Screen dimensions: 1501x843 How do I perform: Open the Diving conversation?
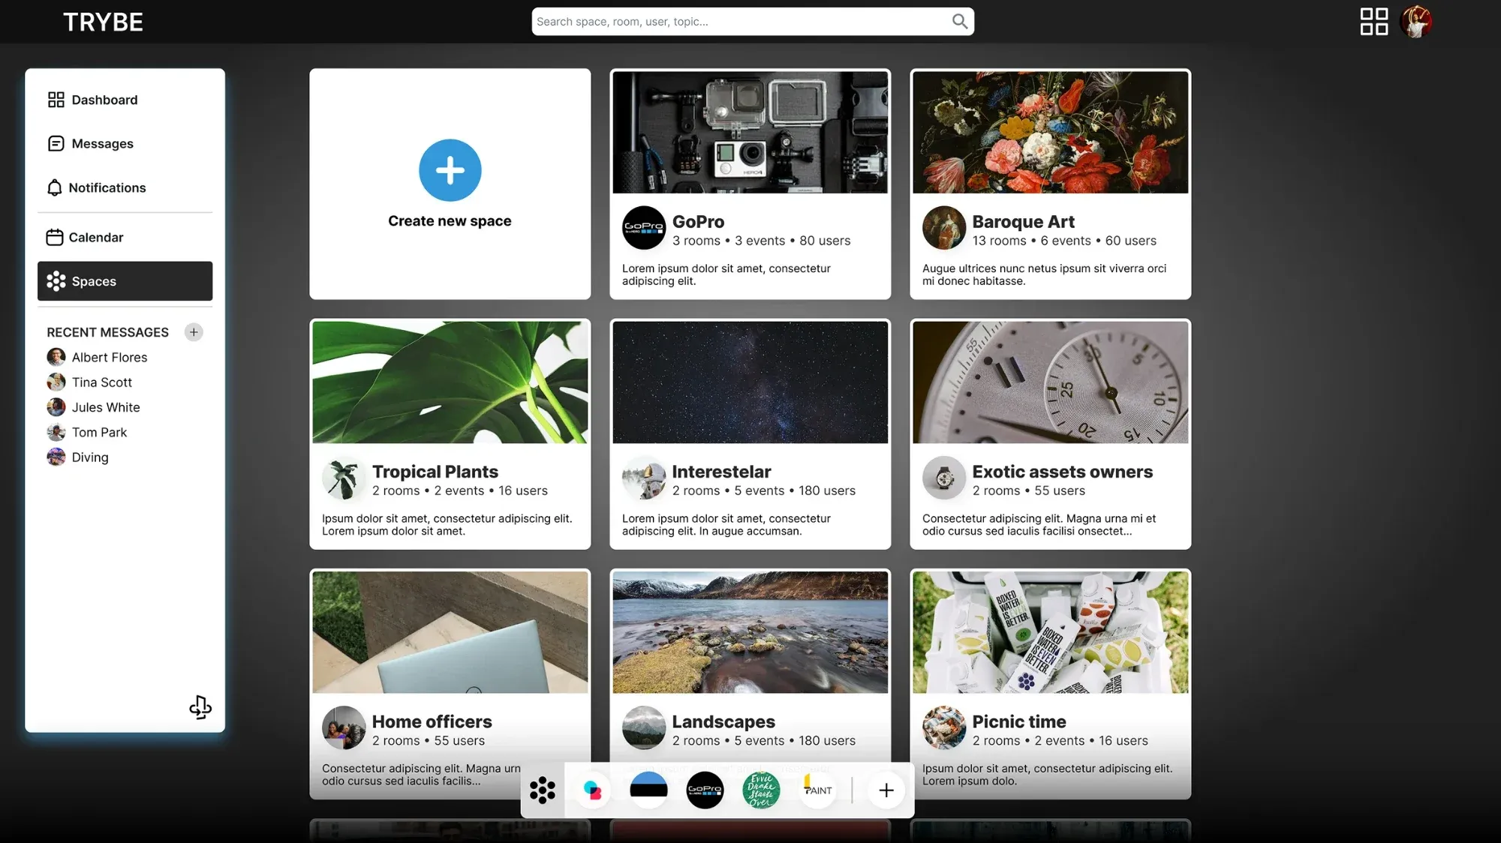tap(77, 457)
